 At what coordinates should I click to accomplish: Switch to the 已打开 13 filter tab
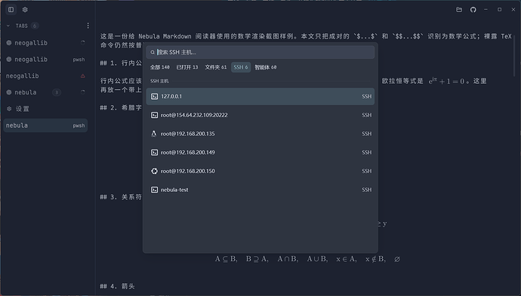click(x=187, y=67)
